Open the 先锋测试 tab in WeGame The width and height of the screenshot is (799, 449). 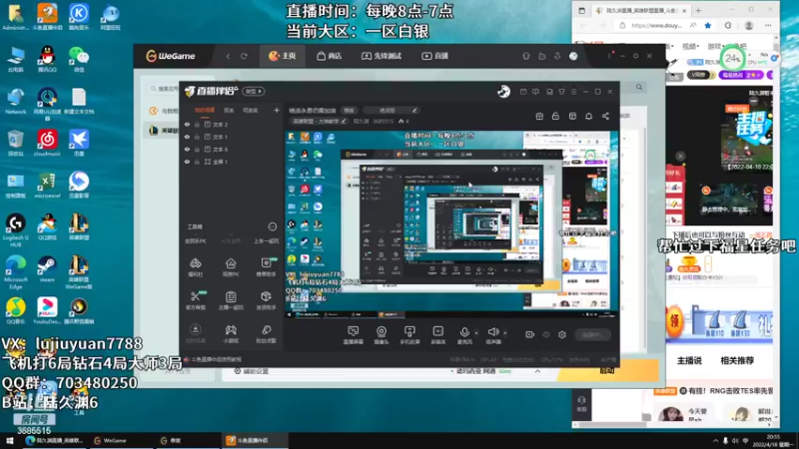(382, 56)
